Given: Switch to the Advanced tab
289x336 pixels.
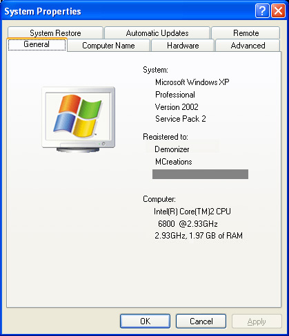Looking at the screenshot, I should click(248, 46).
